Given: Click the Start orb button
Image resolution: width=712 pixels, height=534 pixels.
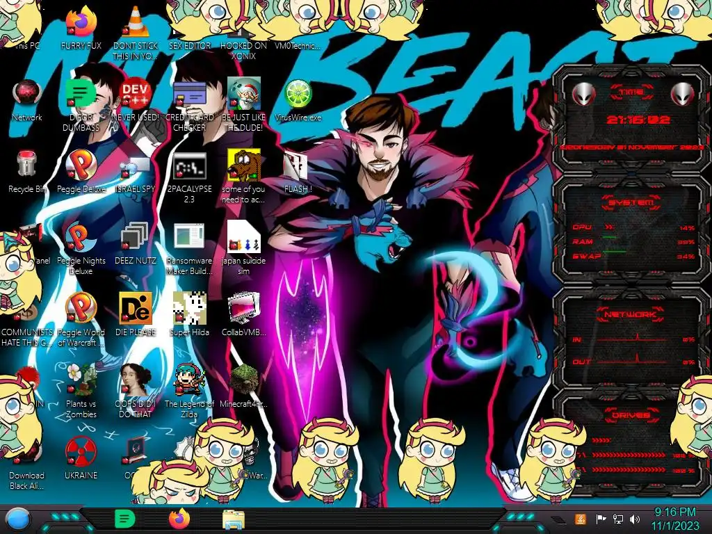Looking at the screenshot, I should click(x=18, y=519).
